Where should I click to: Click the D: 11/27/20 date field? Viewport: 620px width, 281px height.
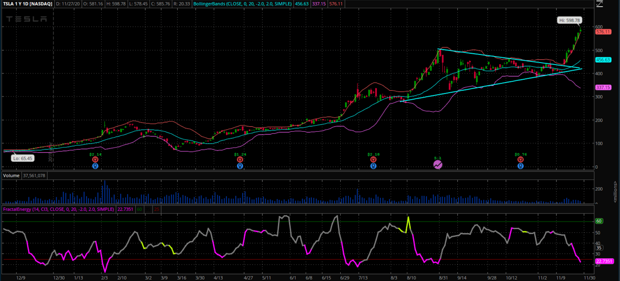click(x=68, y=4)
